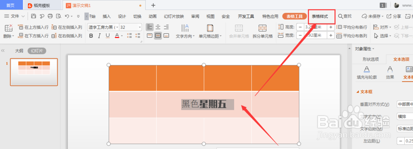Insert a column to the left (在左侧插入列)
Image resolution: width=413 pixels, height=149 pixels.
pyautogui.click(x=67, y=27)
